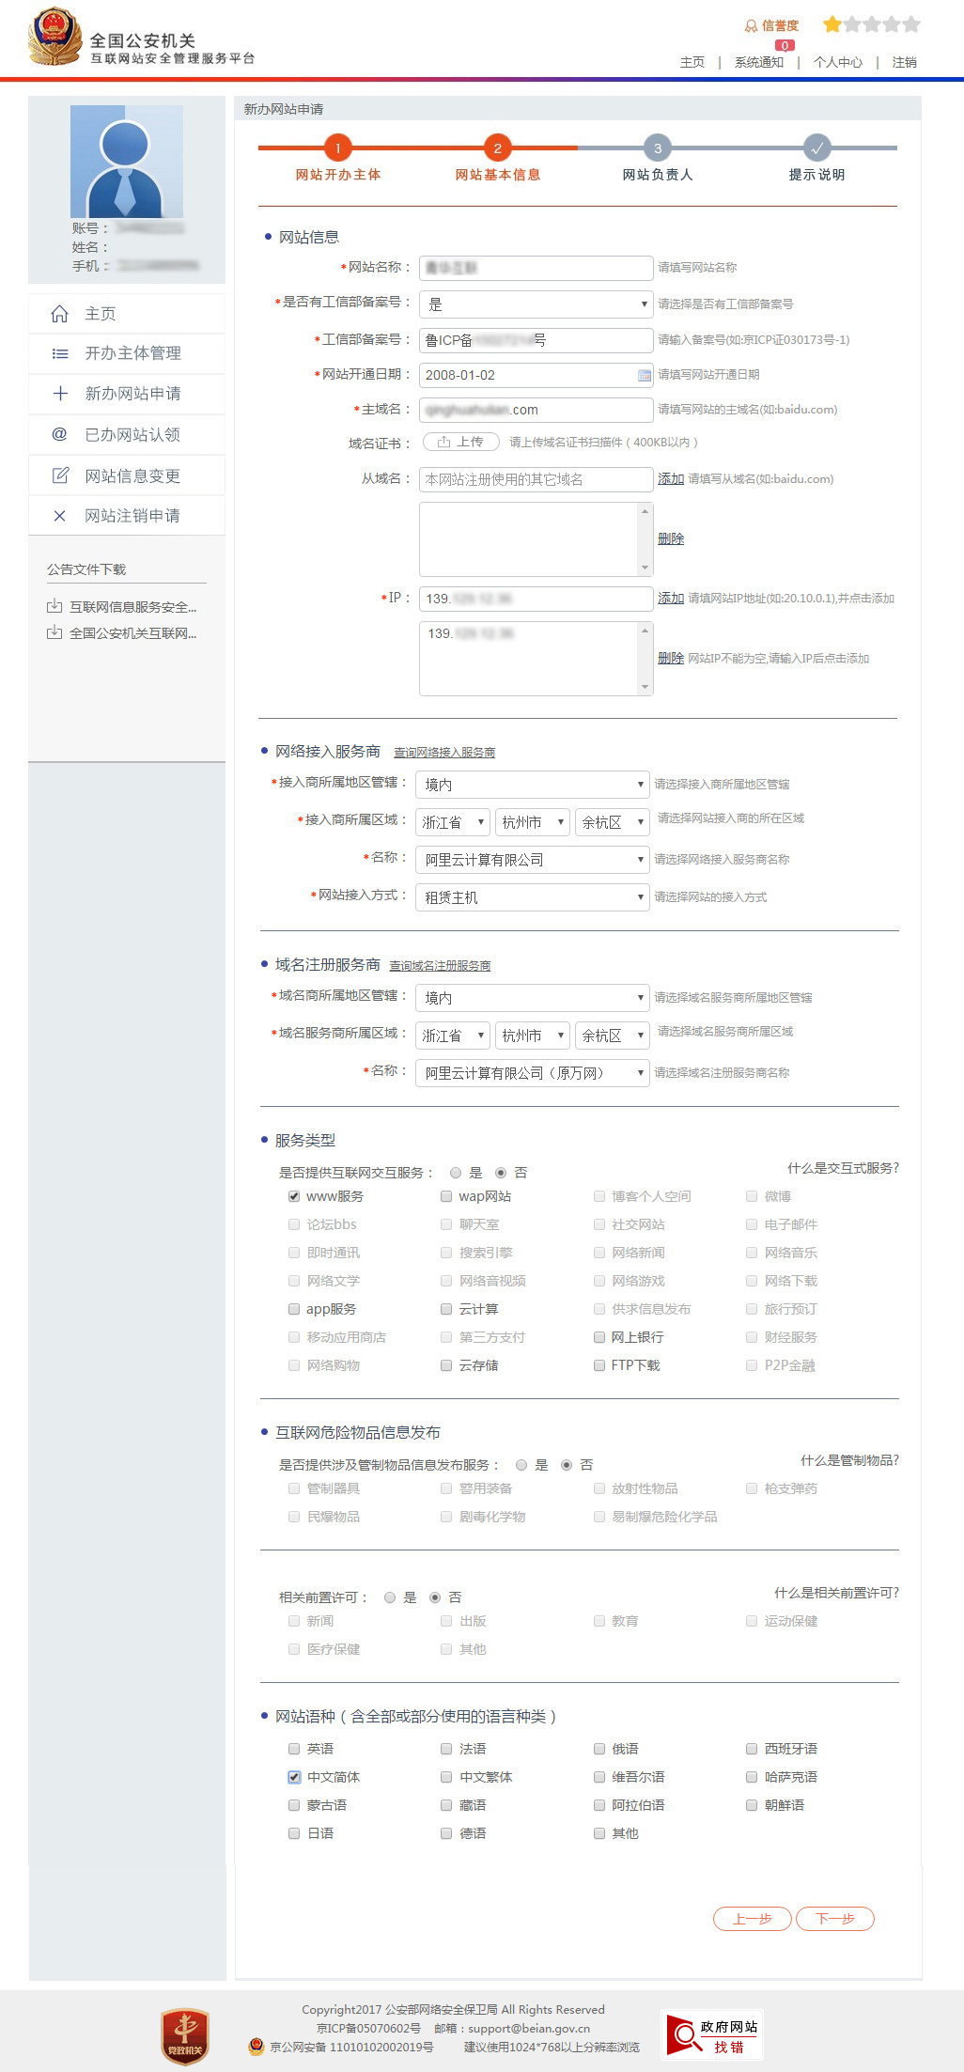Screen dimensions: 964x2072
Task: Click download icon for 互联网信息服务安全 file
Action: tap(54, 606)
